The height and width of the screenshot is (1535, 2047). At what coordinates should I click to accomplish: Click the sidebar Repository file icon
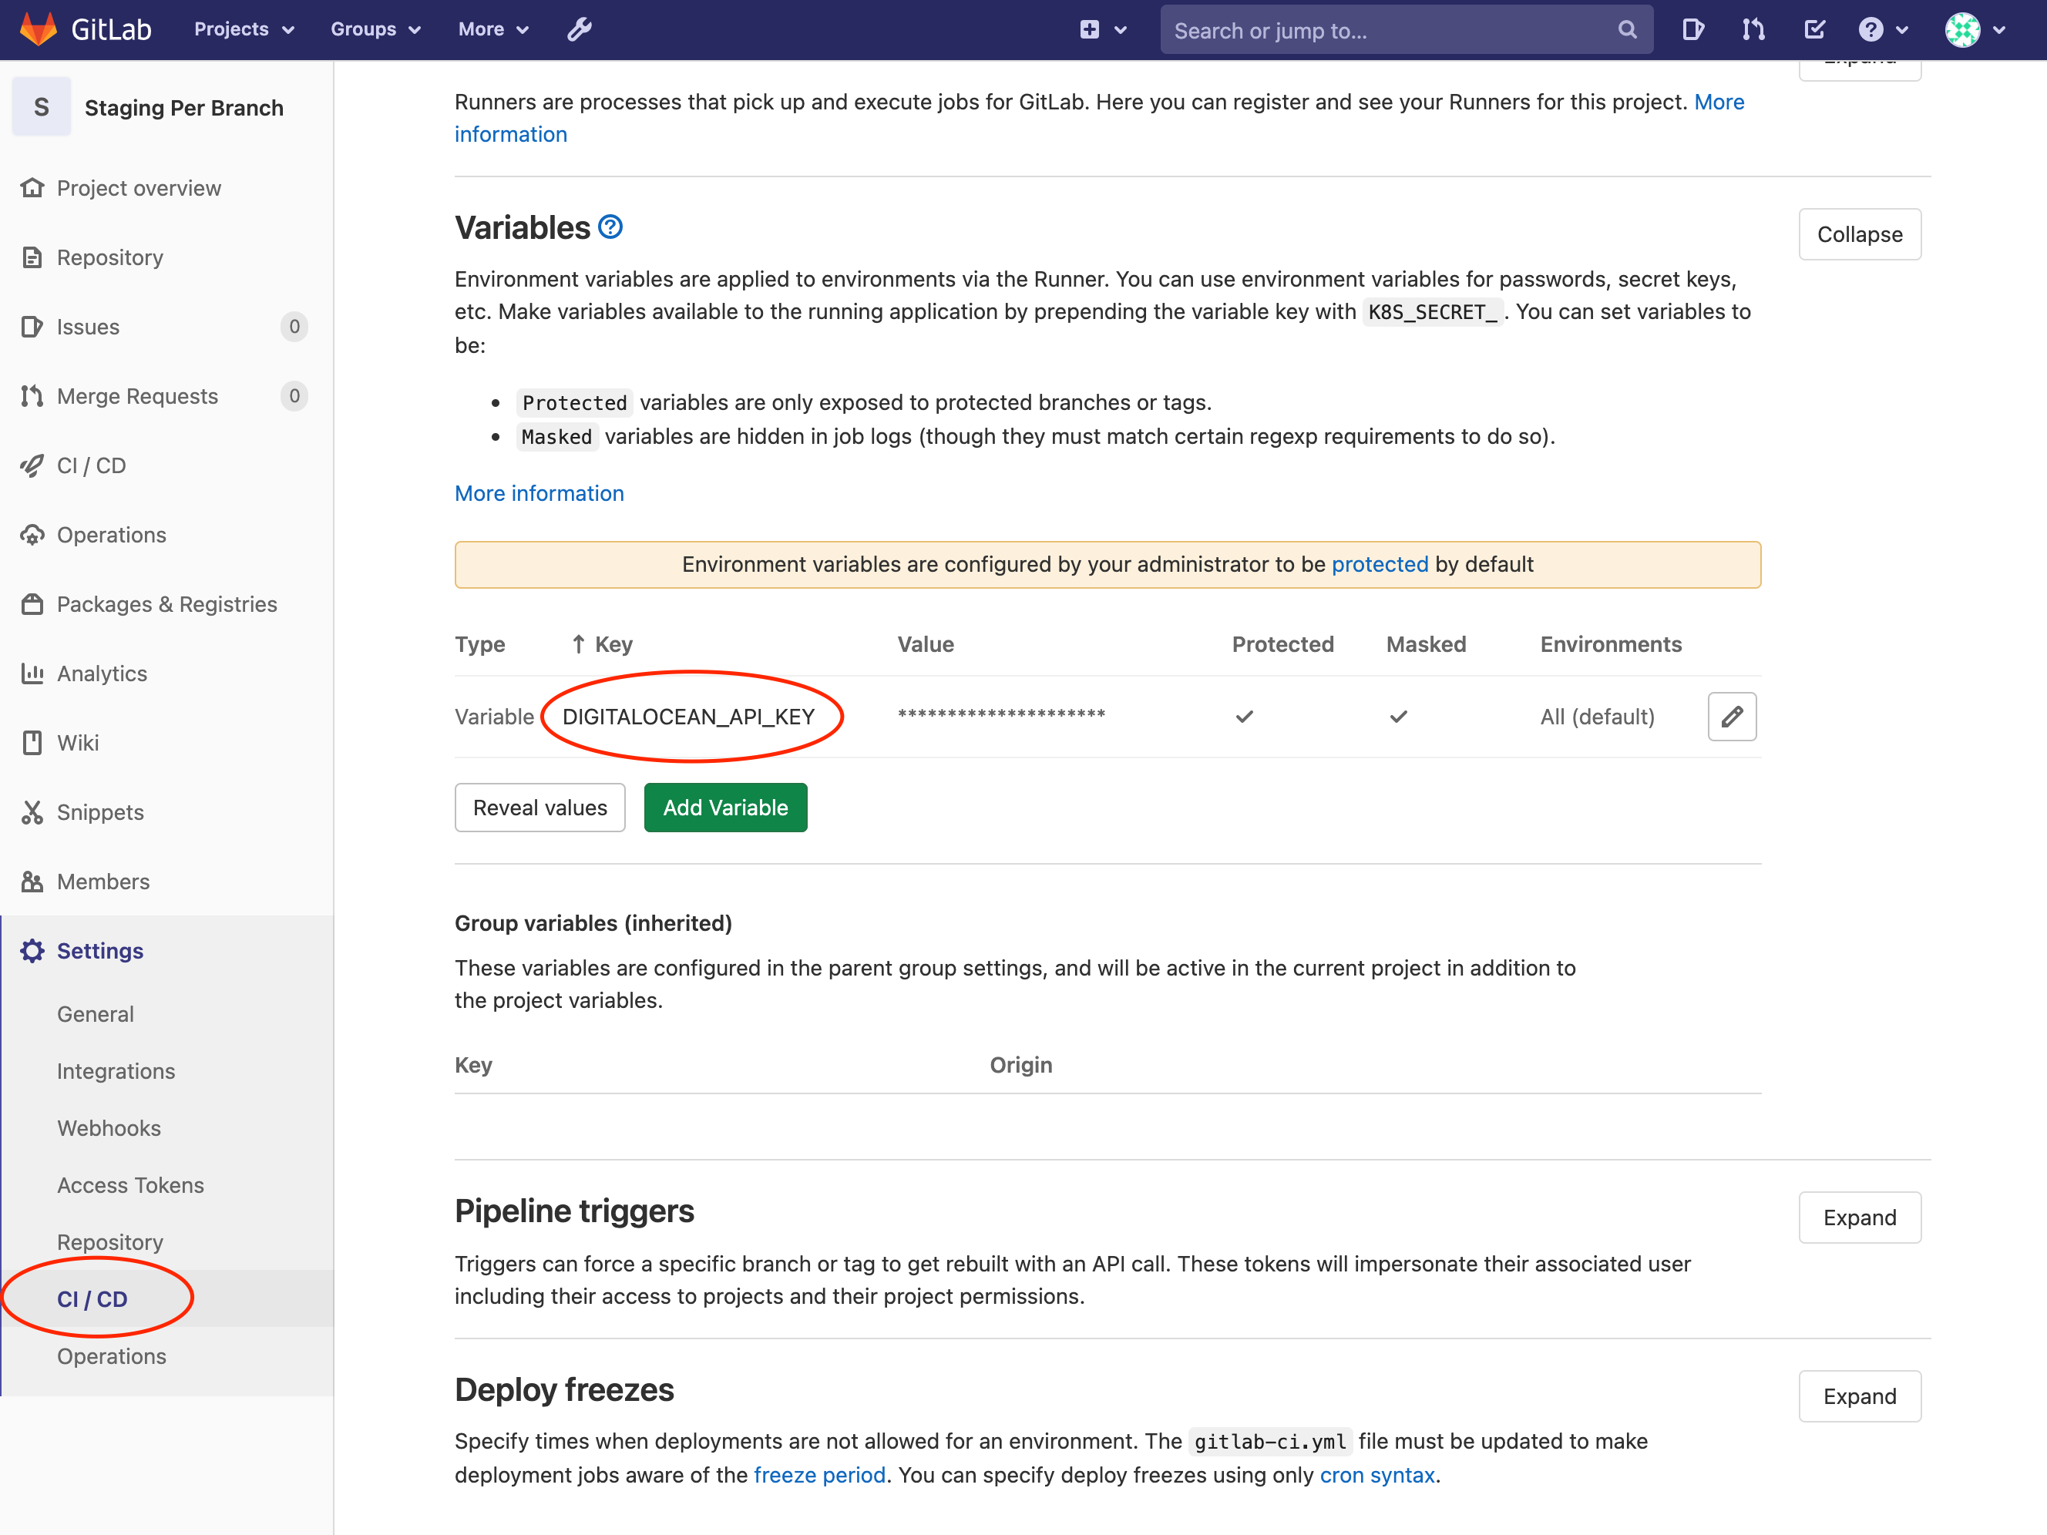coord(32,257)
